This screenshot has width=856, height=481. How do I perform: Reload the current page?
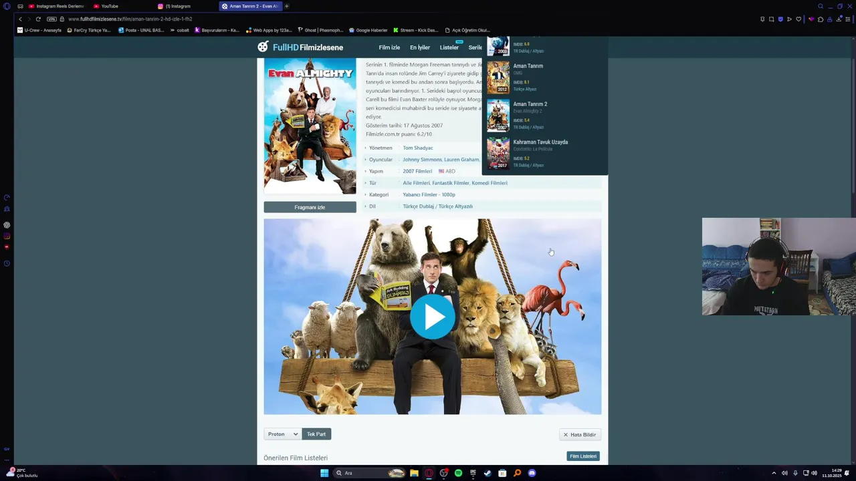tap(38, 19)
